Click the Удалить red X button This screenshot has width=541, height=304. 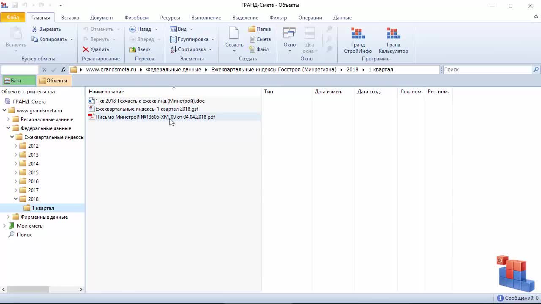96,49
